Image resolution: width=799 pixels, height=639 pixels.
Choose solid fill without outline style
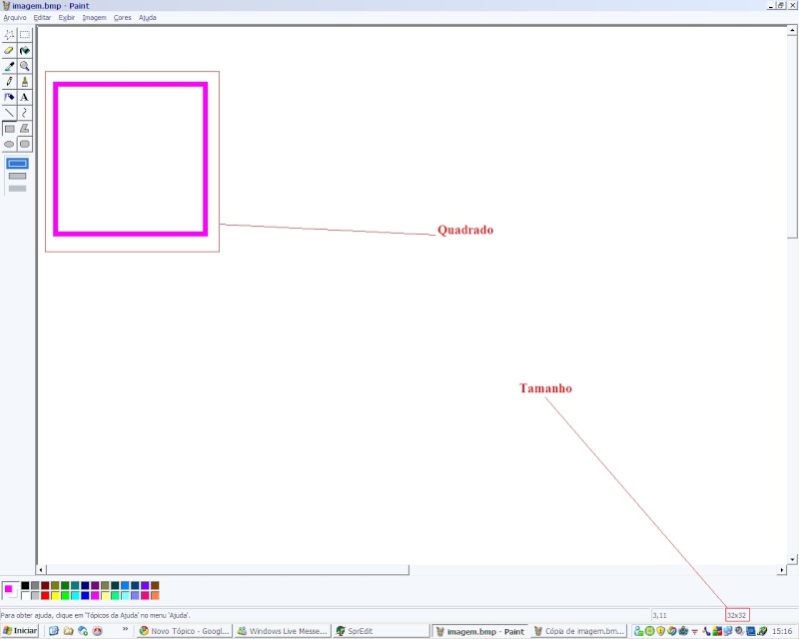pyautogui.click(x=17, y=188)
